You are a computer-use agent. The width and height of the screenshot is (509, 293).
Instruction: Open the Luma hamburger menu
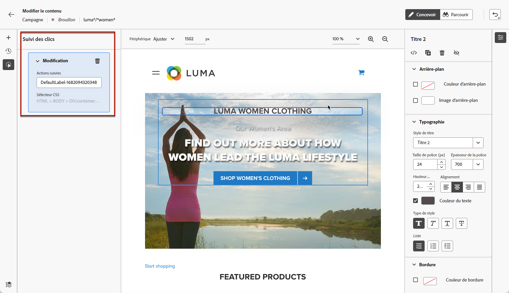coord(156,73)
